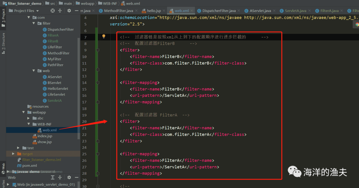Switch to FilterA.java tab
The image size is (359, 188).
pyautogui.click(x=327, y=11)
